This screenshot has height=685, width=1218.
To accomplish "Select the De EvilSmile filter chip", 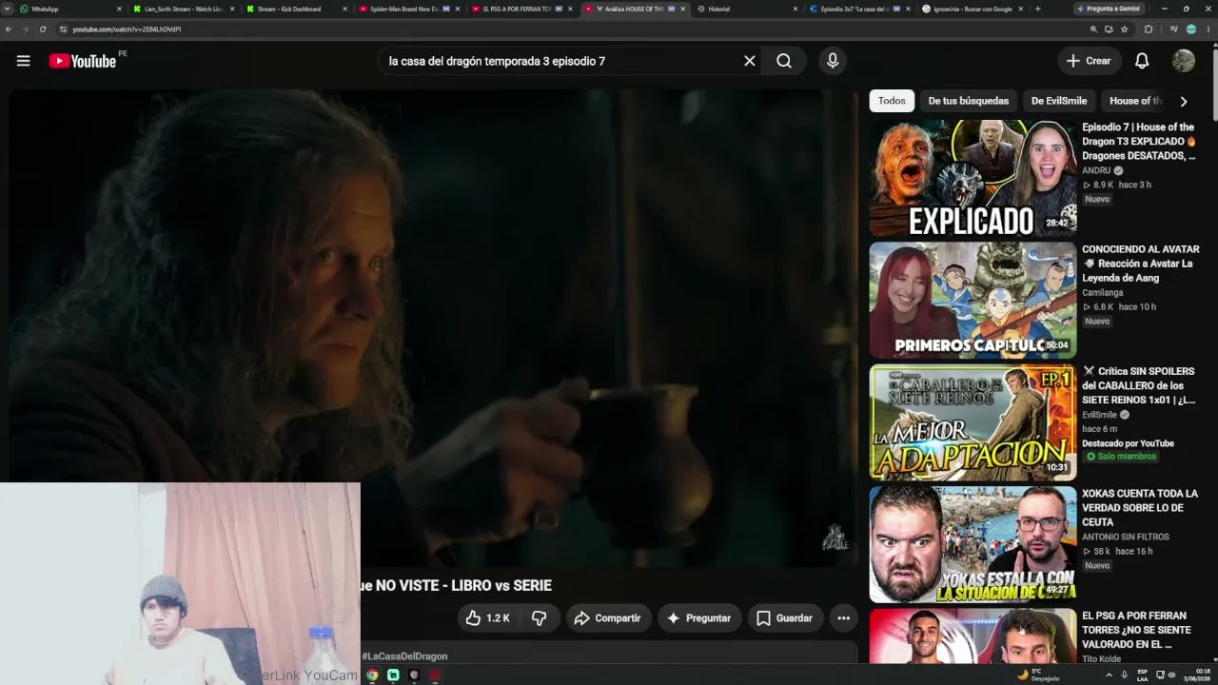I will coord(1059,101).
